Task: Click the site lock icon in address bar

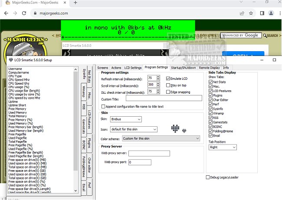Action: point(35,13)
